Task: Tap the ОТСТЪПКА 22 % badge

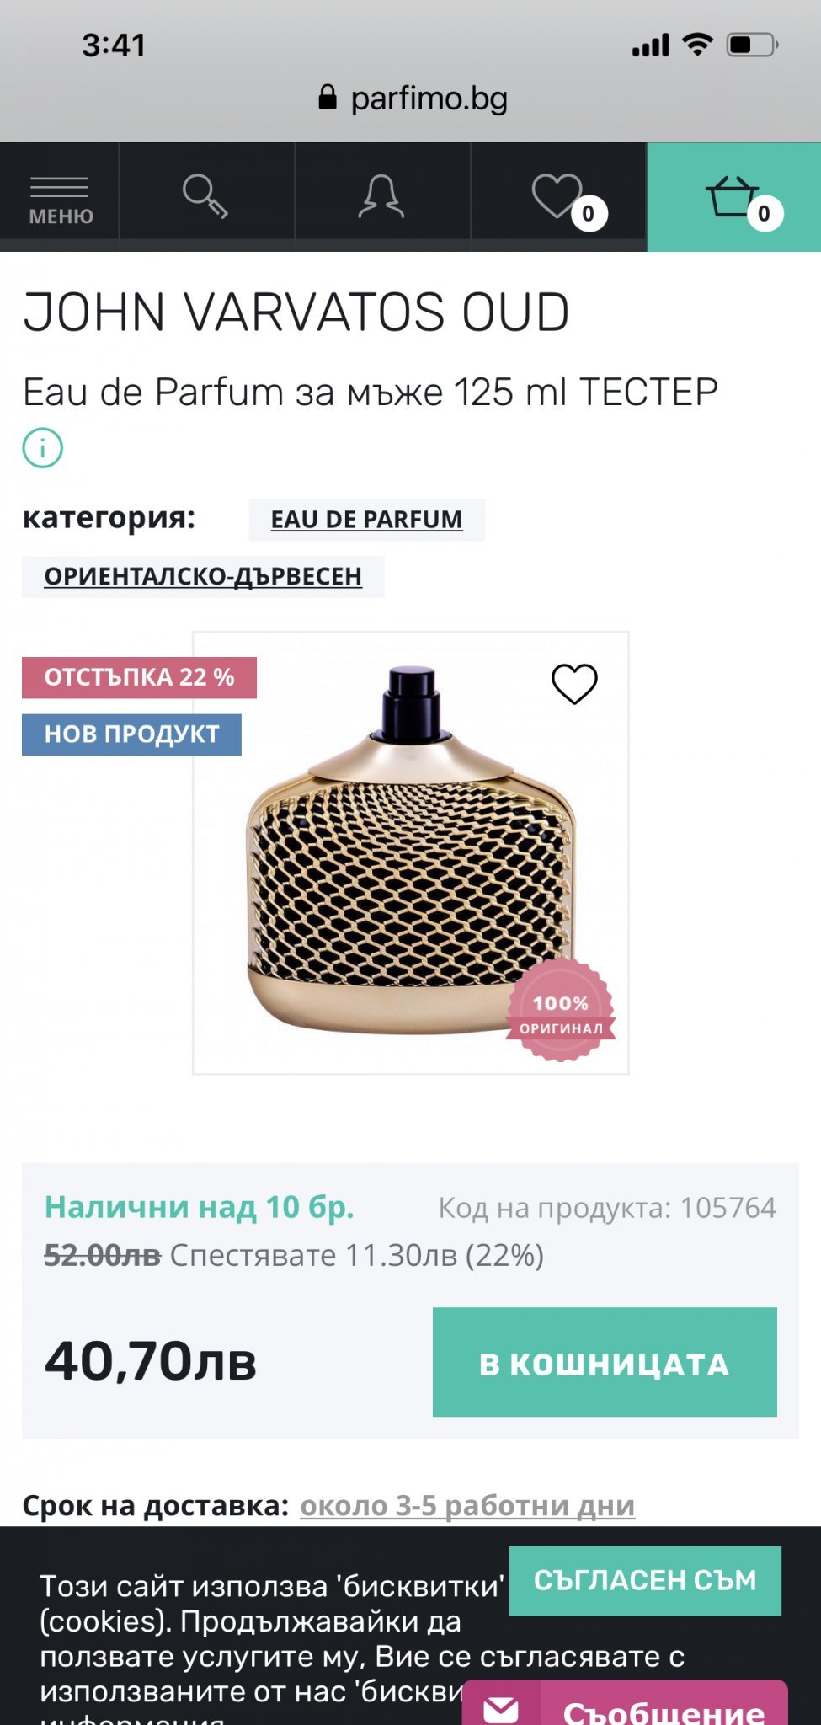Action: [x=139, y=677]
